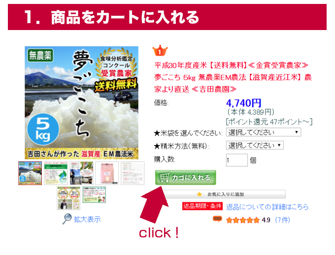Image resolution: width=335 pixels, height=255 pixels.
Task: Click the magnifying glass enlarge icon
Action: 67,219
